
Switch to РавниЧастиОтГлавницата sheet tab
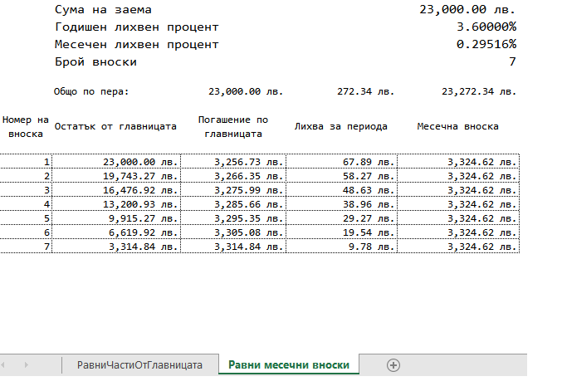pos(139,364)
